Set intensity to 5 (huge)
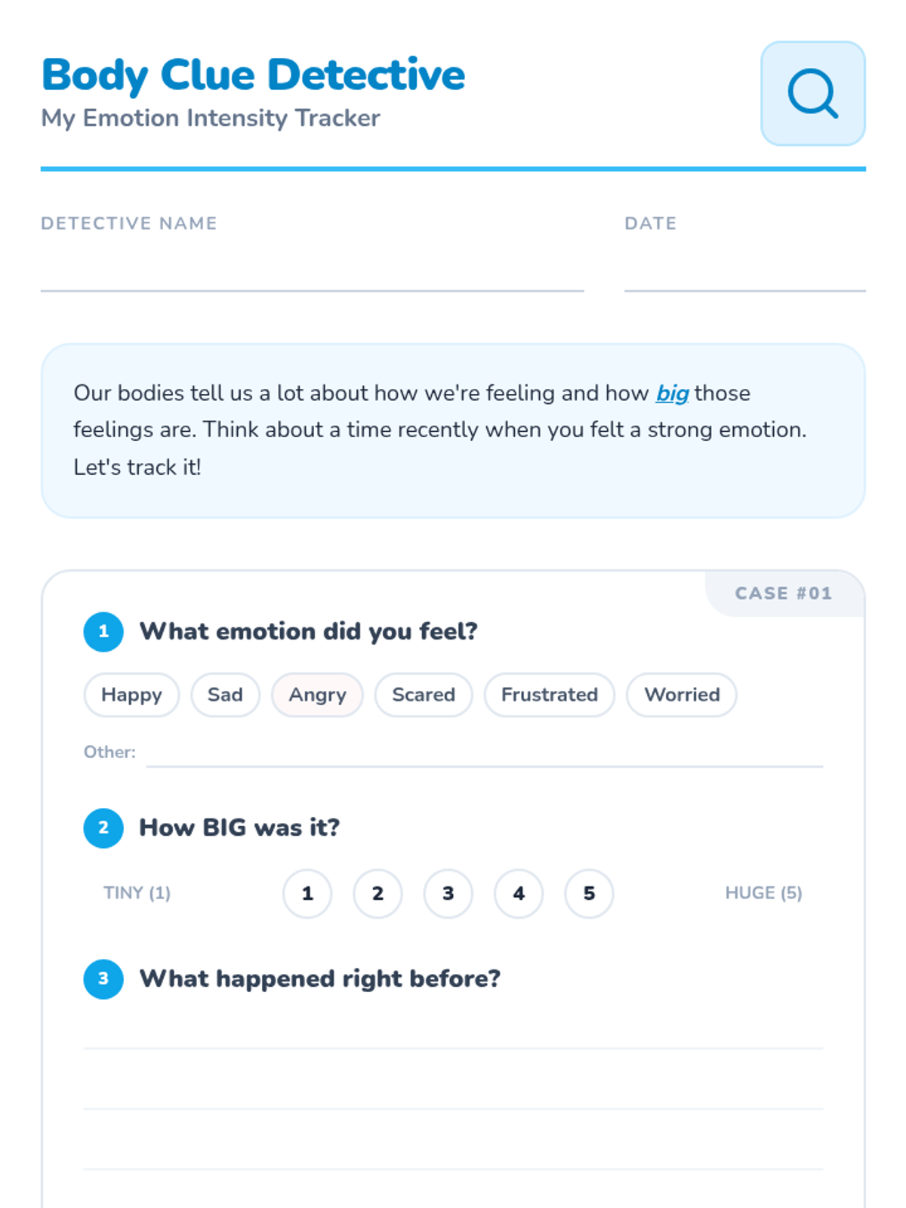Viewport: 906px width, 1208px height. [589, 894]
